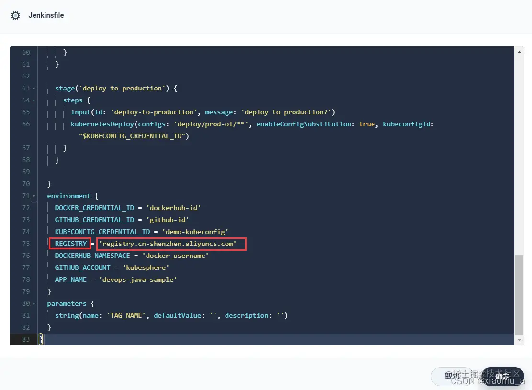Click the REGISTRY variable name
This screenshot has height=390, width=532.
point(71,244)
